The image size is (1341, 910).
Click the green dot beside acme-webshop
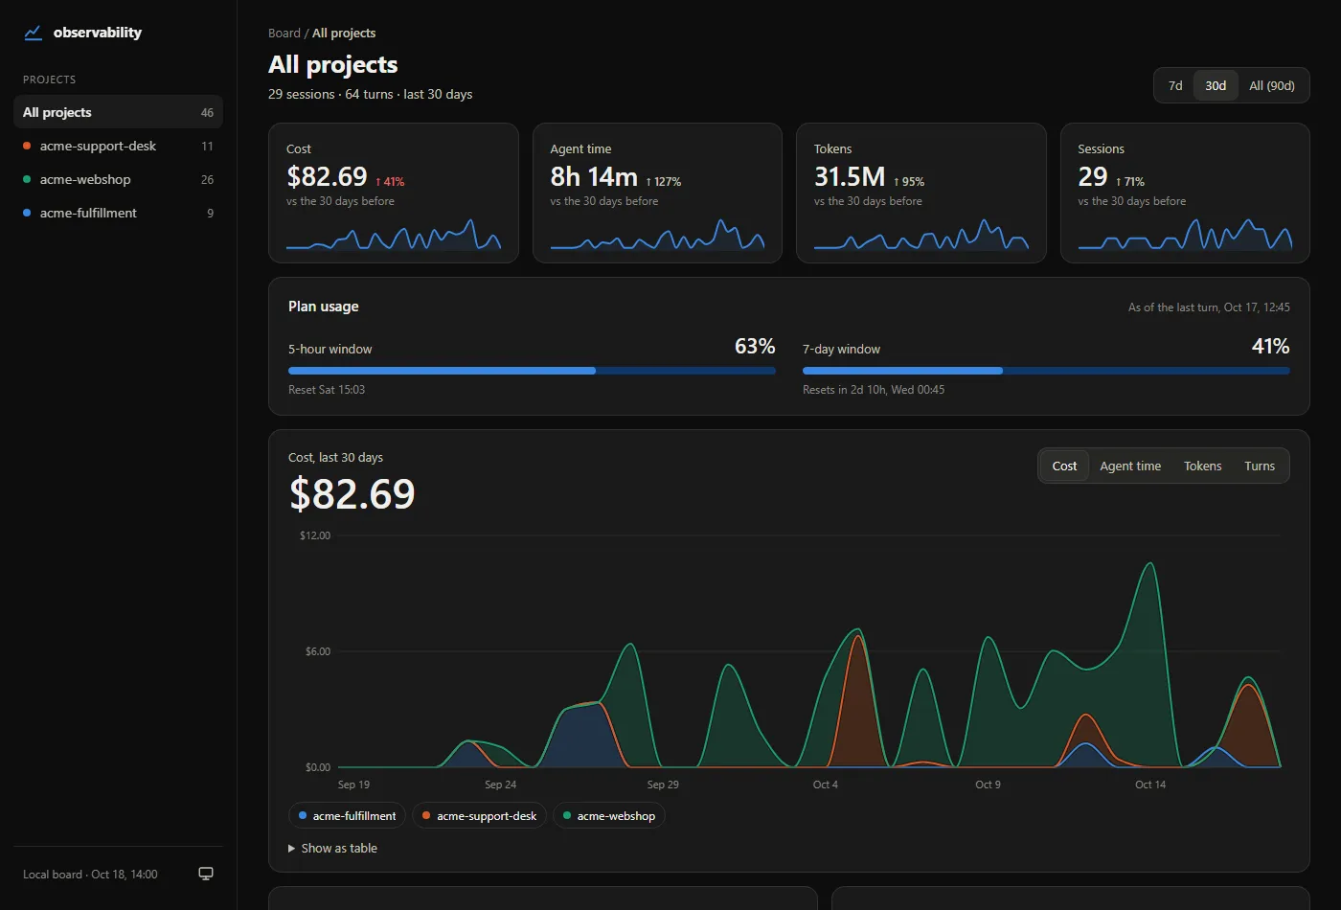27,179
